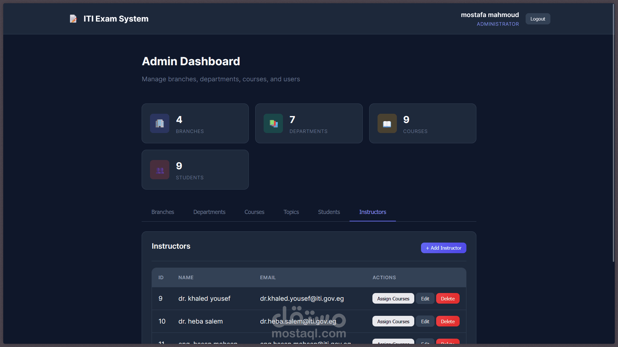
Task: Edit dr. khaled yousef's record
Action: [425, 298]
